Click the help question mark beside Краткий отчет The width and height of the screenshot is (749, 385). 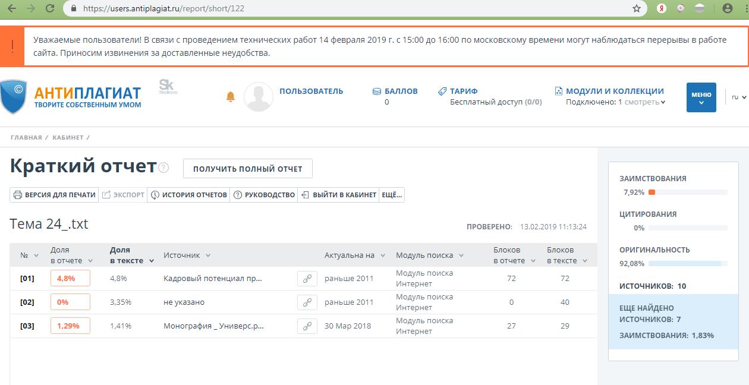click(163, 168)
